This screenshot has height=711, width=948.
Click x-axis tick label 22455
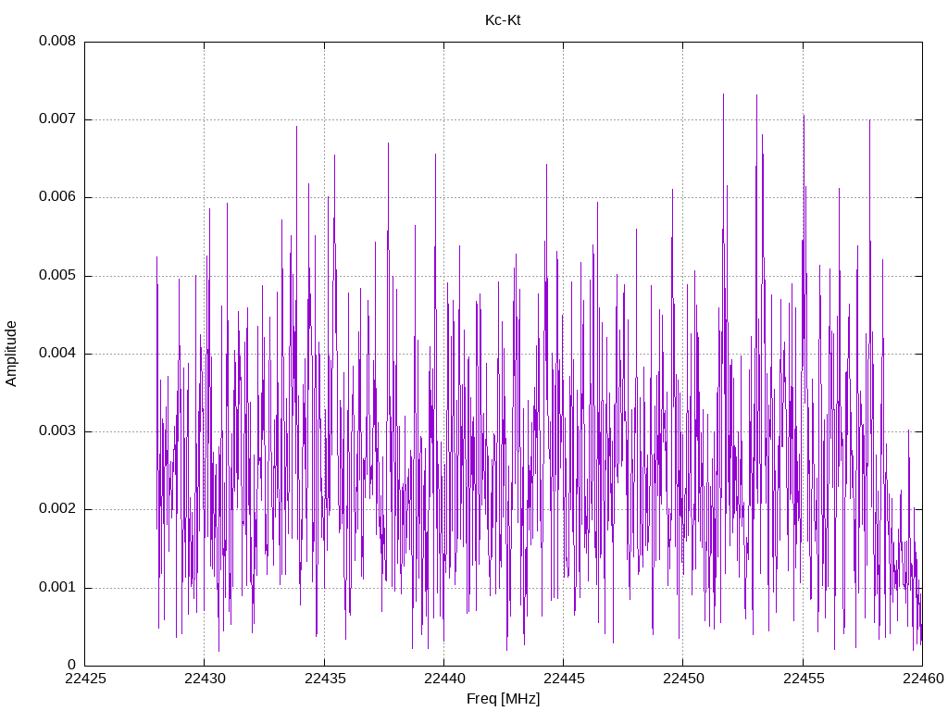click(x=804, y=679)
